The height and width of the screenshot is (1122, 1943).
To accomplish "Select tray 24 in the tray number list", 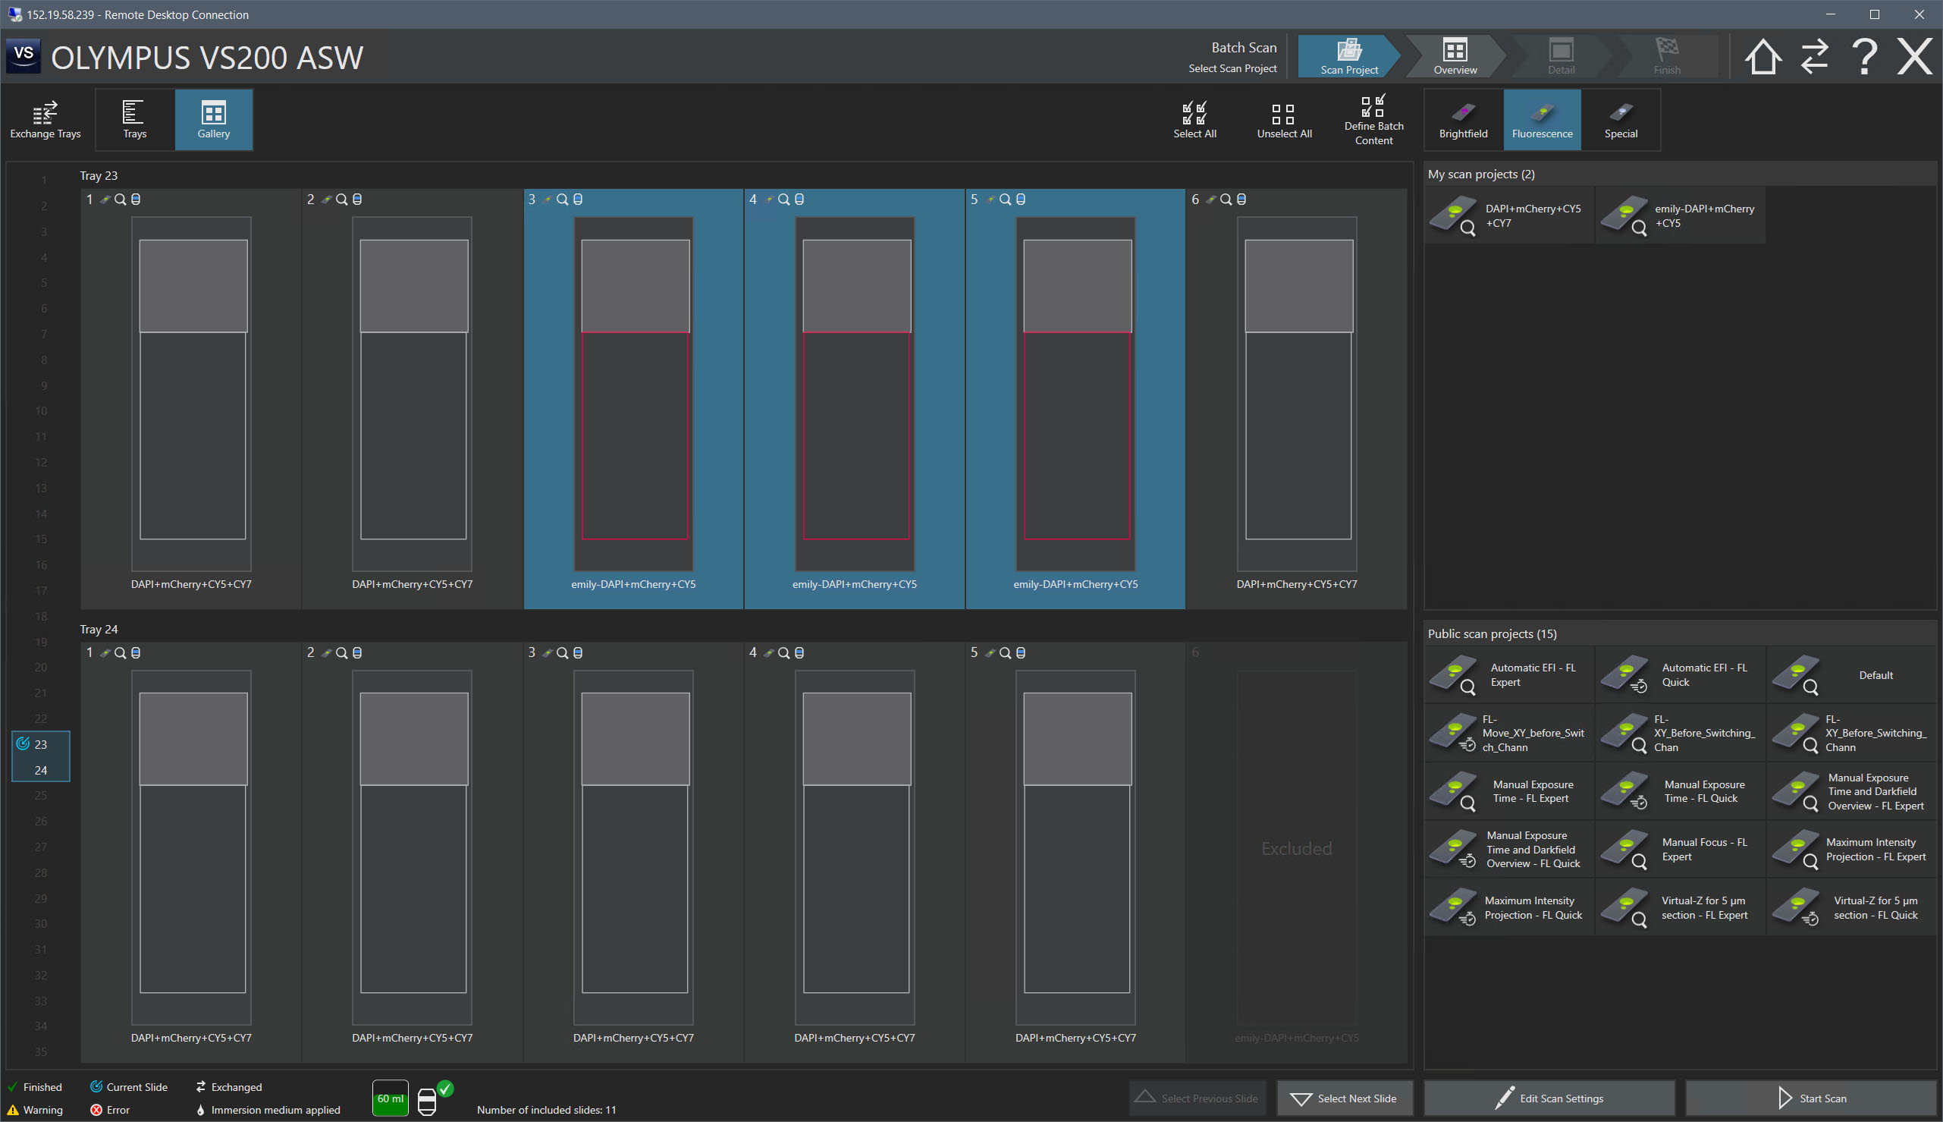I will tap(41, 771).
